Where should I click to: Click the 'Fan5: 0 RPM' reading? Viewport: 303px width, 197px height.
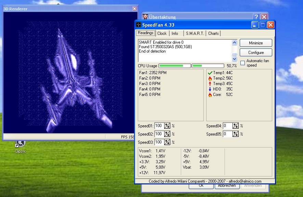point(149,95)
